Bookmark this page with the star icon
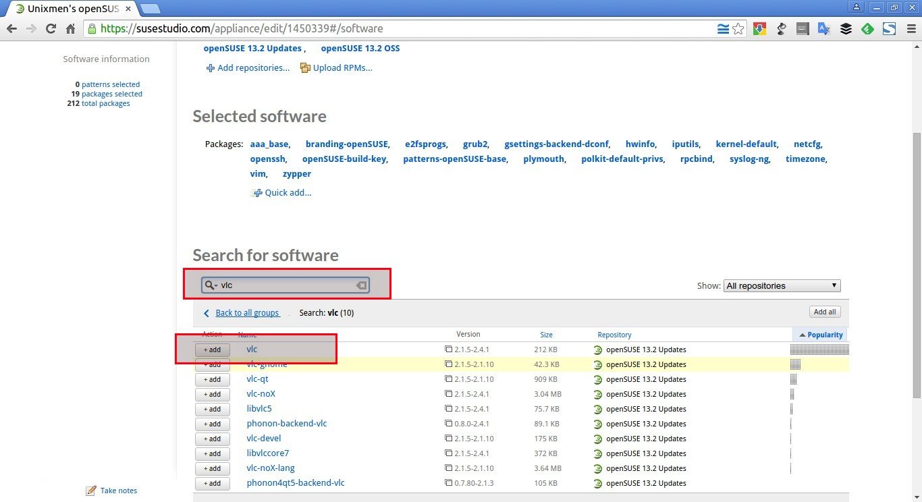 [738, 29]
